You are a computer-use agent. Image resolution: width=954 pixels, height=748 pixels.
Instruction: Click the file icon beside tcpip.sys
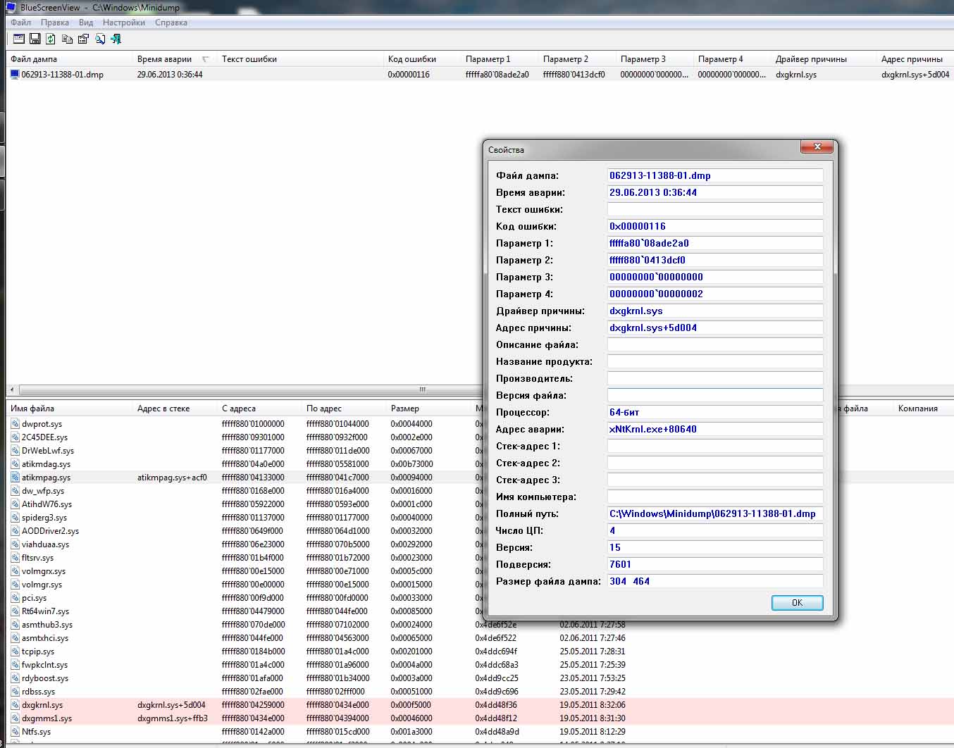tap(15, 652)
